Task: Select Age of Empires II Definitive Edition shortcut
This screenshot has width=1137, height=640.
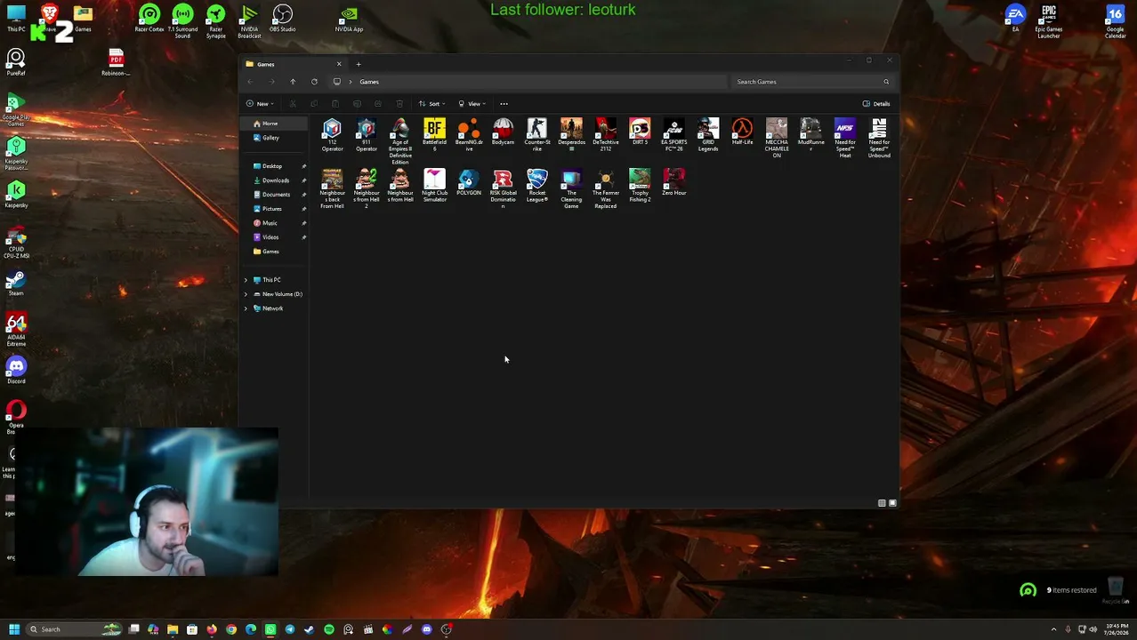Action: pyautogui.click(x=400, y=141)
